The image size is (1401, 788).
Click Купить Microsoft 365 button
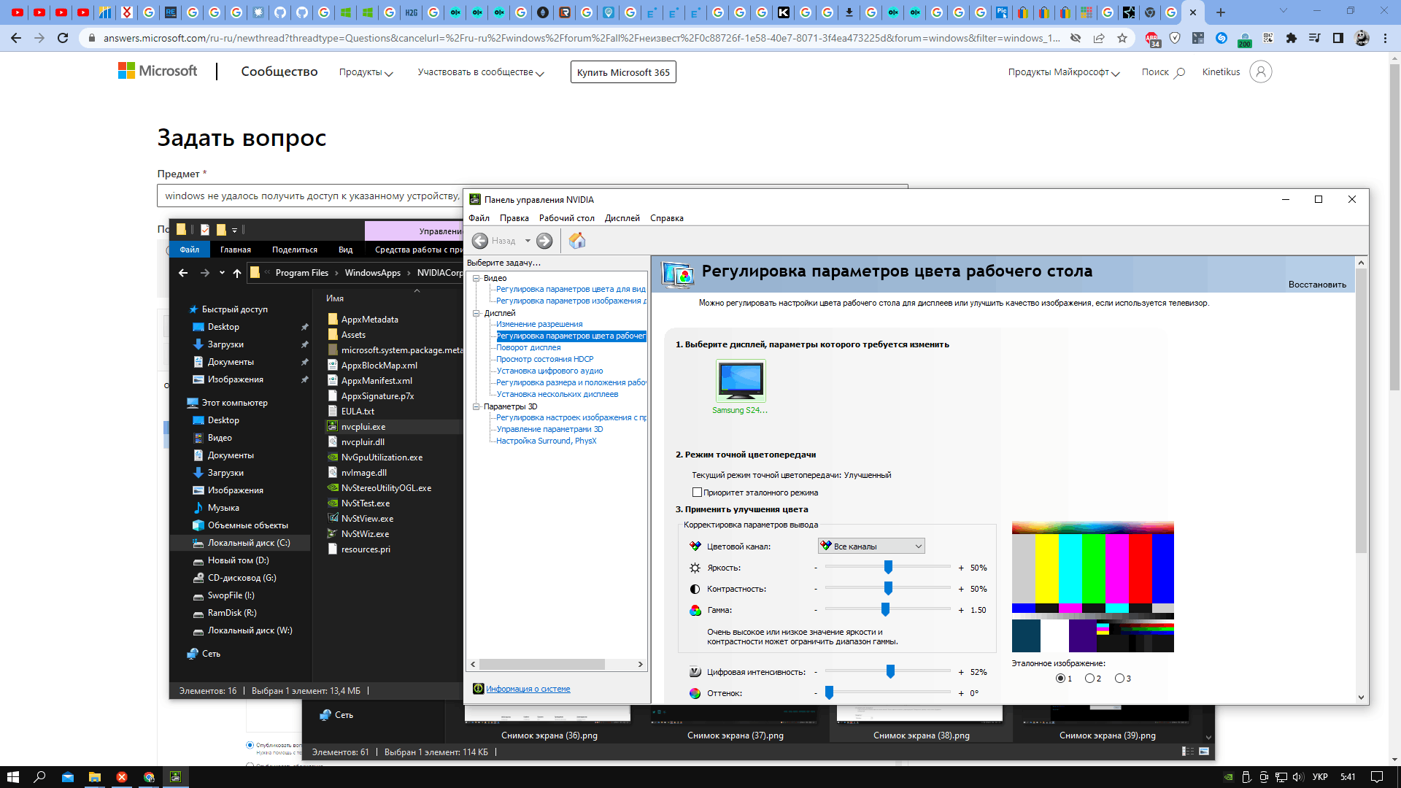pyautogui.click(x=623, y=72)
